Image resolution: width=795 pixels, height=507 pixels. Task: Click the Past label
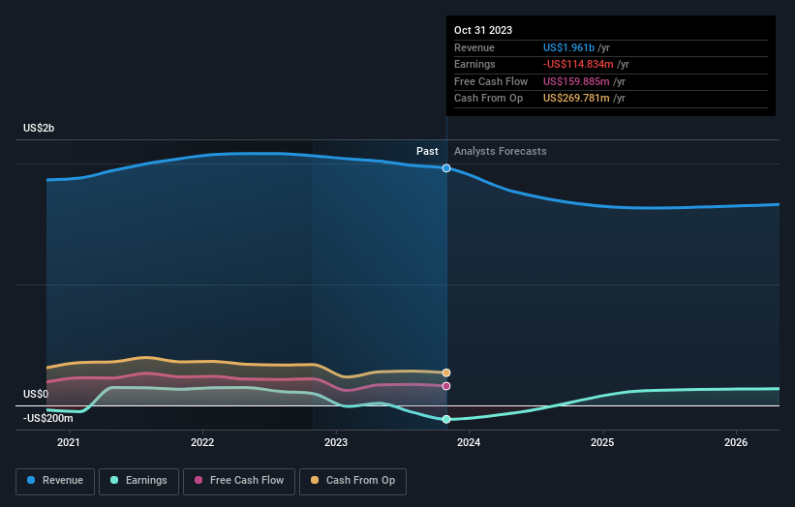click(x=427, y=151)
